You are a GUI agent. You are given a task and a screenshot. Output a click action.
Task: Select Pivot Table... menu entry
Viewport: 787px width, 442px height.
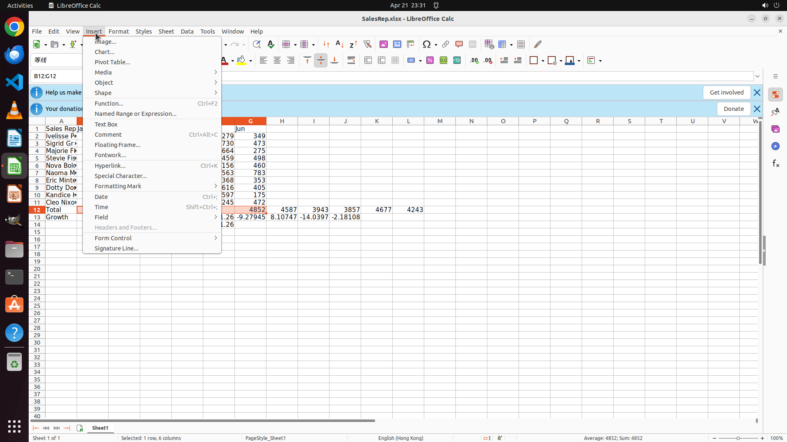[x=112, y=62]
